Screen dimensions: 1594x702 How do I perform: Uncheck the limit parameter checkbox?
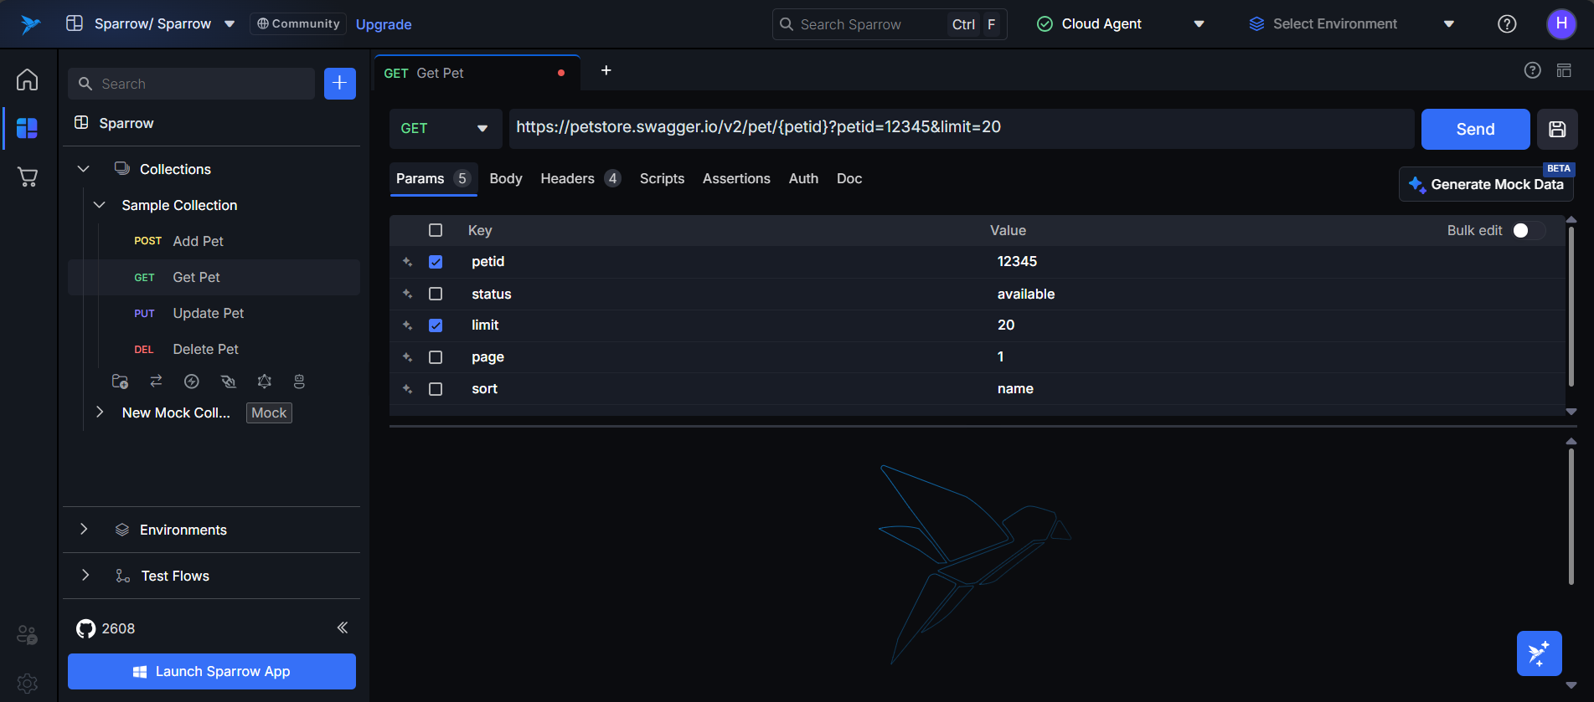(436, 325)
